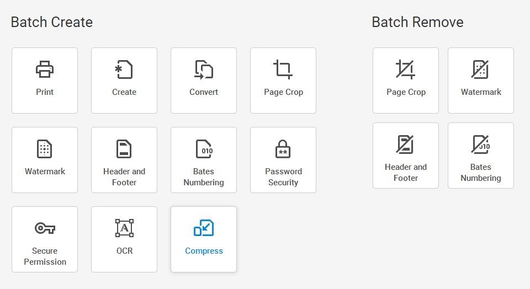530x289 pixels.
Task: Click the Password Security padlock icon
Action: (283, 149)
